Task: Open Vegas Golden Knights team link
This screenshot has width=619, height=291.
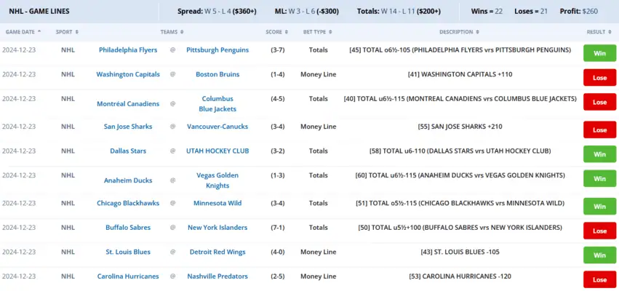Action: click(217, 180)
